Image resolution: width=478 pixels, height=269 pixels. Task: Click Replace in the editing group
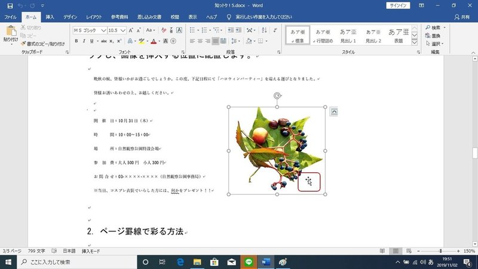[x=433, y=36]
